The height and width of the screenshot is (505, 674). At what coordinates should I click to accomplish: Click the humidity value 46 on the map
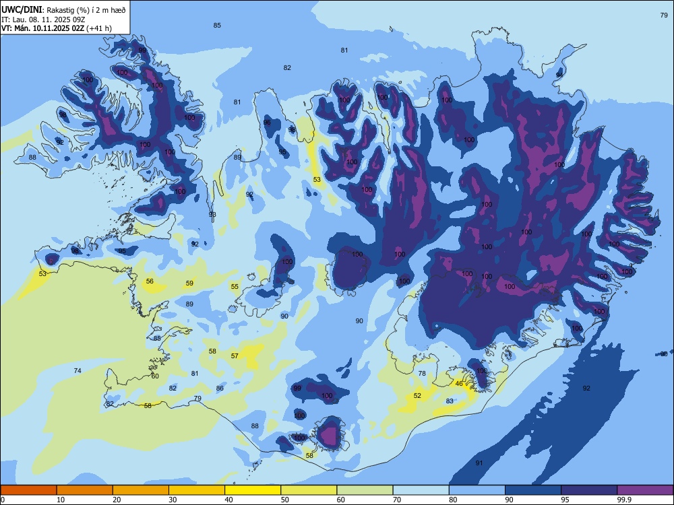[459, 384]
